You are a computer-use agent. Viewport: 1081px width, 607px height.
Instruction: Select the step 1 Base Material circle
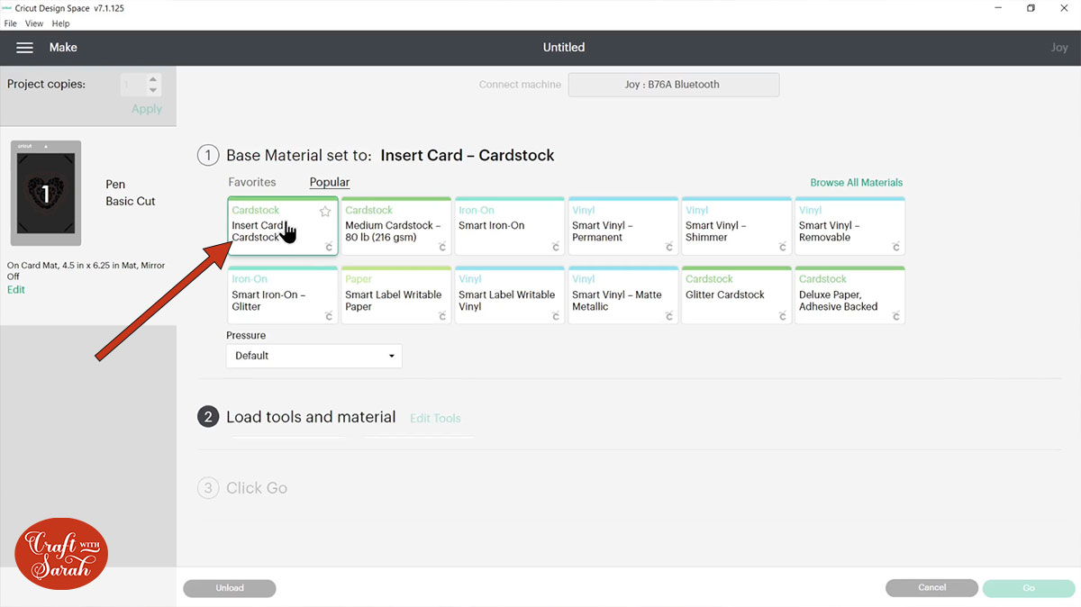point(208,155)
